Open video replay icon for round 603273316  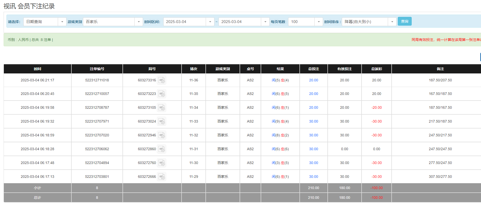point(162,80)
